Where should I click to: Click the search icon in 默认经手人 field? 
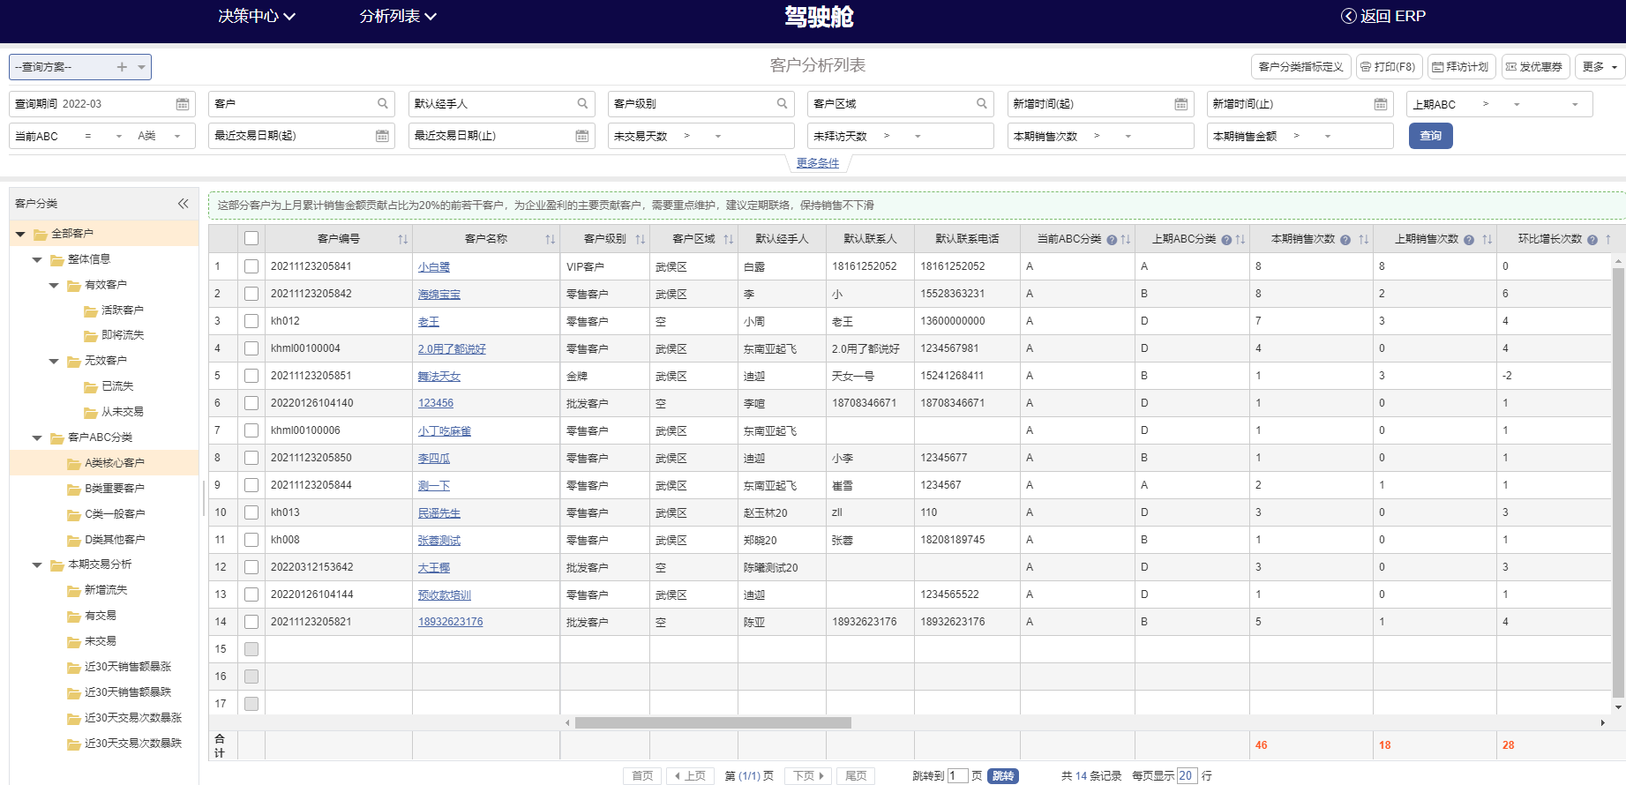click(582, 104)
